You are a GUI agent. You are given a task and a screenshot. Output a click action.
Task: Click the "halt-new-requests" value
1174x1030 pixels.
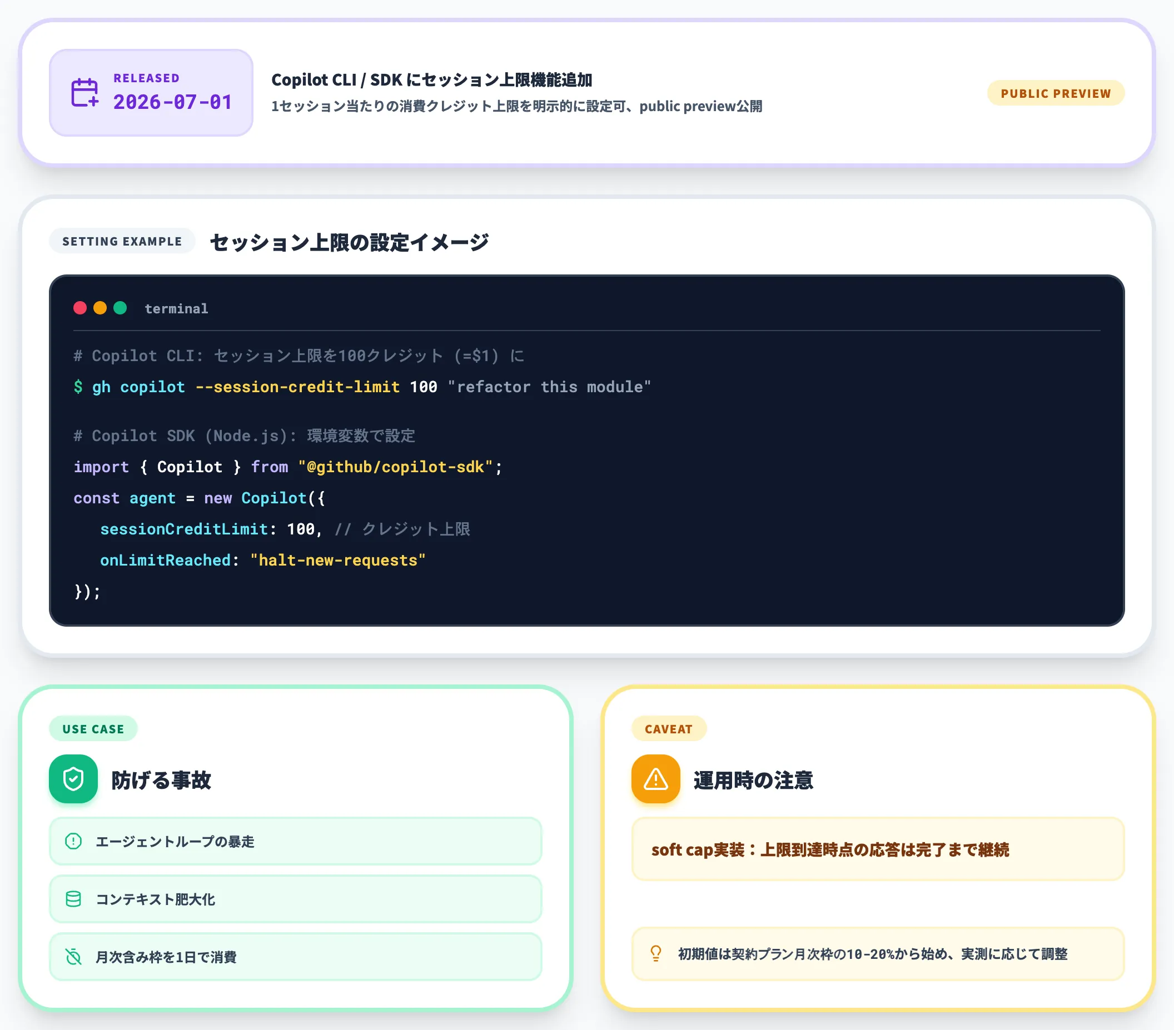tap(338, 560)
